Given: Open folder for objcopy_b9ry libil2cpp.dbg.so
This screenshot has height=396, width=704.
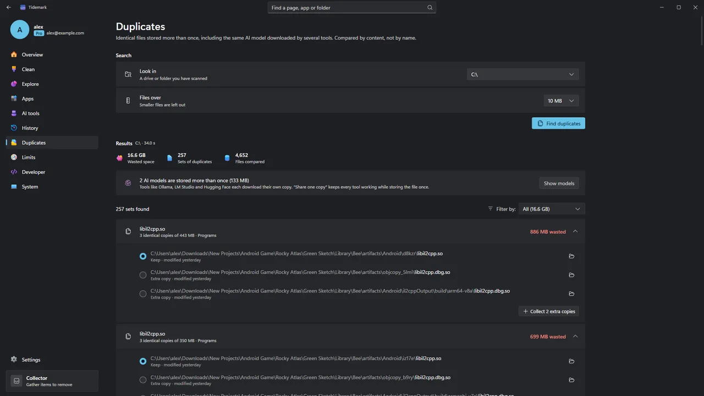Looking at the screenshot, I should [571, 380].
